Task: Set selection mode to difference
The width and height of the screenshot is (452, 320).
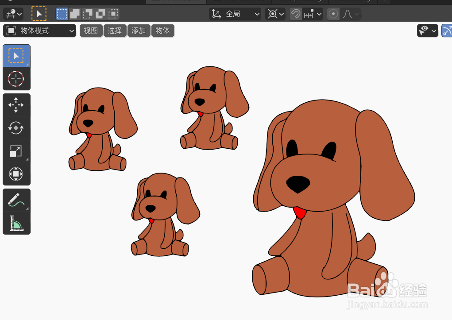Action: click(x=100, y=14)
